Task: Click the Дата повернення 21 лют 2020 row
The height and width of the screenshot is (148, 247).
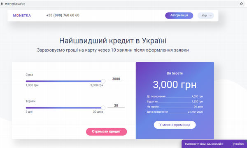Action: point(175,112)
